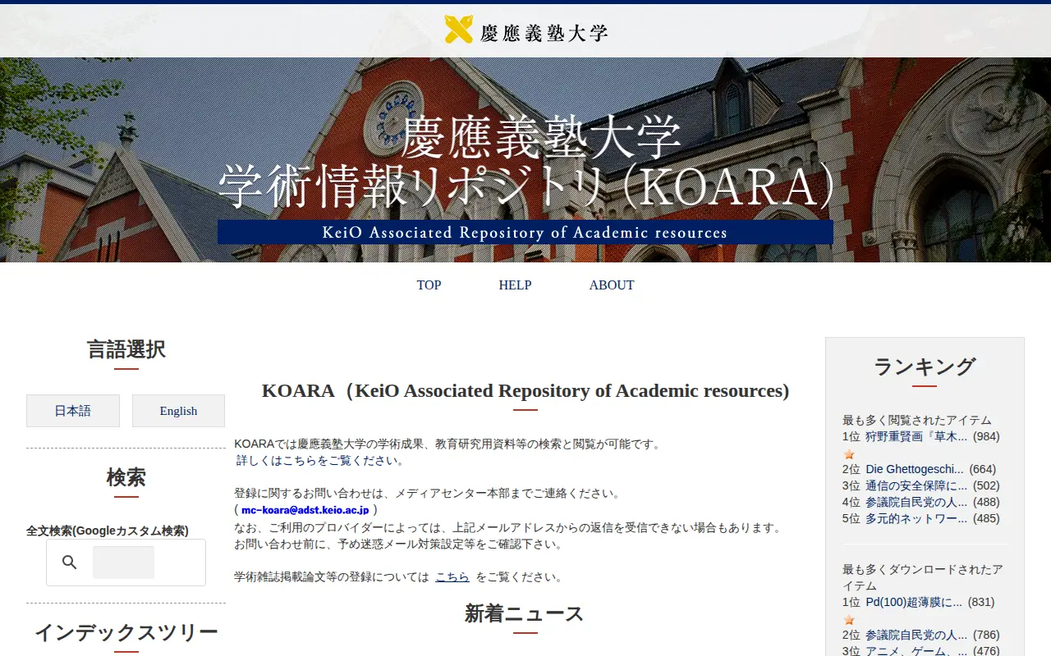
Task: Click the KeiO Associated Repository of Academic resources banner subtitle
Action: [525, 232]
